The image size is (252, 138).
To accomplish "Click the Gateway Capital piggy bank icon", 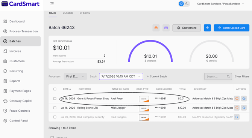I will [5, 101].
